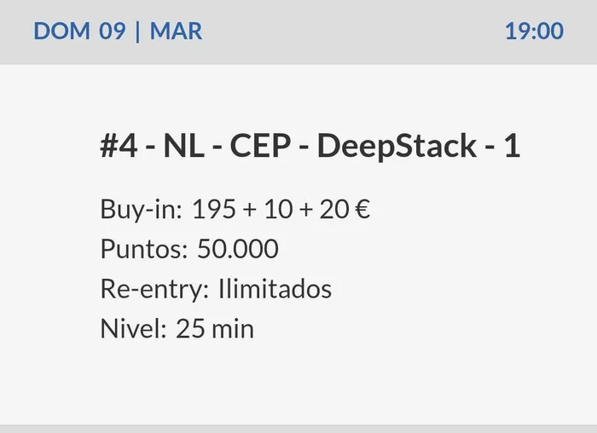Click the DOM 09 date text
Viewport: 597px width, 433px height.
pos(79,32)
